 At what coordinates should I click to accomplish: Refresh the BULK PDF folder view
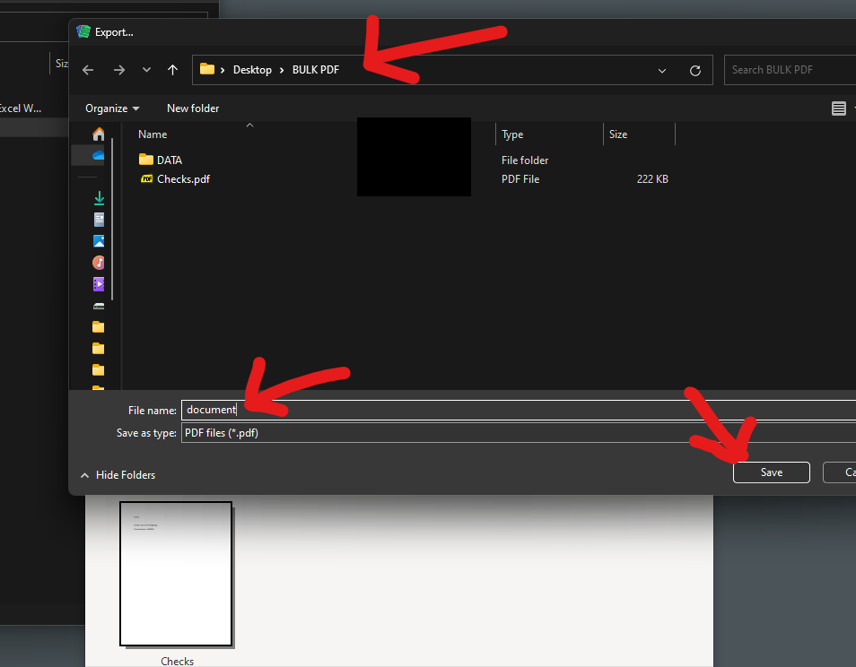click(x=695, y=69)
